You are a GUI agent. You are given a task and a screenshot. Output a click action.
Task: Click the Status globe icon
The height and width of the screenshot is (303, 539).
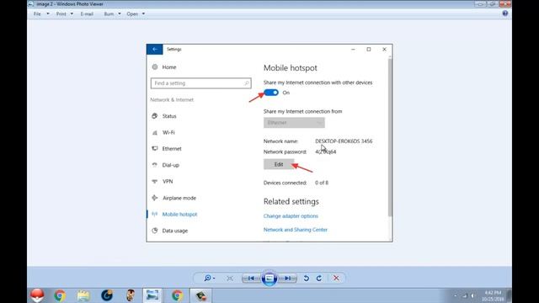pos(155,116)
